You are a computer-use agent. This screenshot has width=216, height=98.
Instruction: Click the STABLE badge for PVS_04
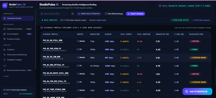tap(194, 66)
